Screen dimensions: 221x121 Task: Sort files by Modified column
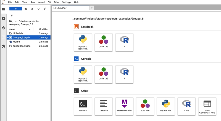point(43,29)
